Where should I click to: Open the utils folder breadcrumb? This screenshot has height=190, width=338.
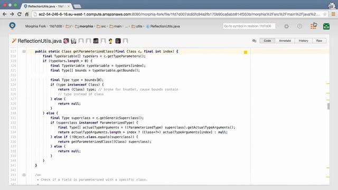137,26
